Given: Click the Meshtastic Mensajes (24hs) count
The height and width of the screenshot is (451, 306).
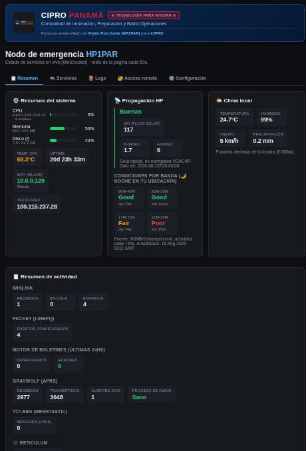Looking at the screenshot, I should [x=19, y=428].
